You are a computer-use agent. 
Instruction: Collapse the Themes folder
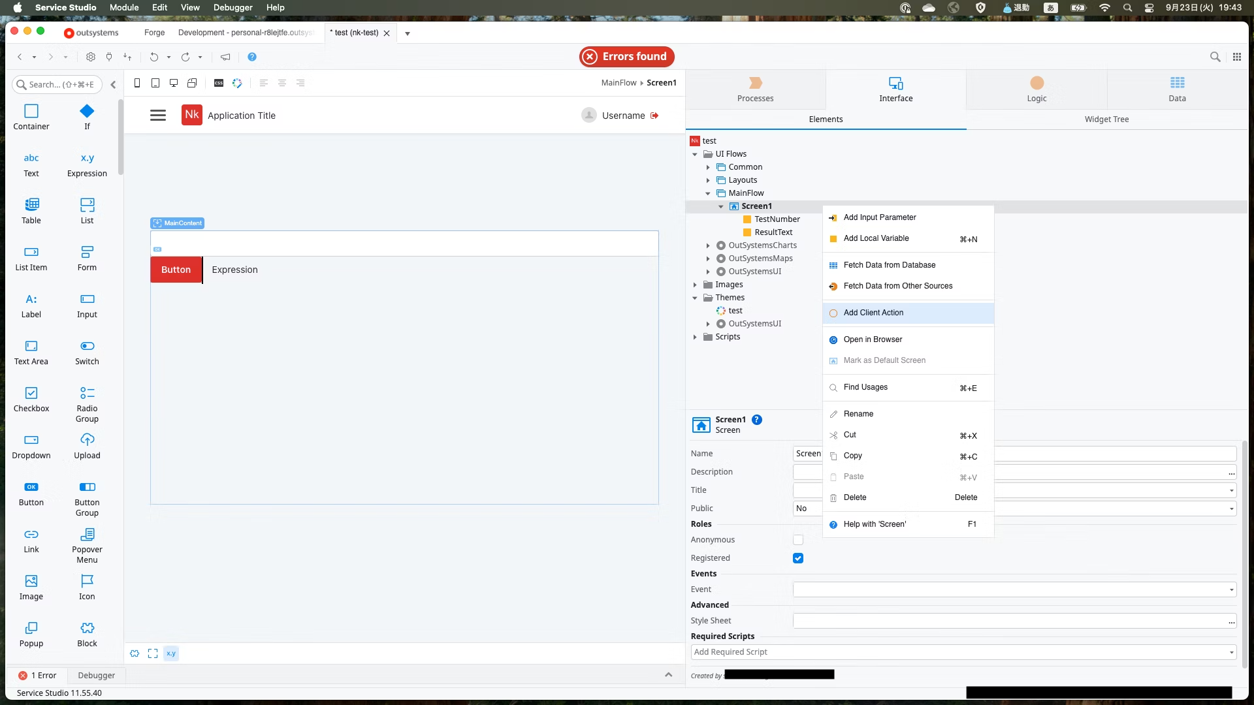[x=695, y=298]
